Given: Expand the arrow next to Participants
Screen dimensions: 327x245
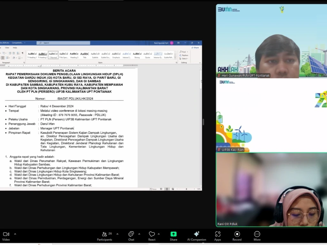Looking at the screenshot, I should coord(117,234).
